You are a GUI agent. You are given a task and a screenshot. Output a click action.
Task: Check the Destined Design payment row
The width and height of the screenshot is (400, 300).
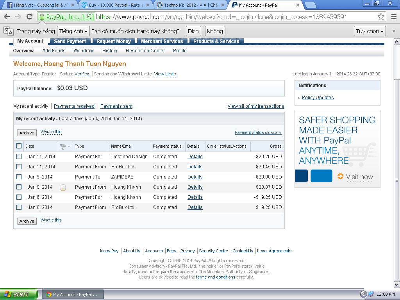(19, 156)
